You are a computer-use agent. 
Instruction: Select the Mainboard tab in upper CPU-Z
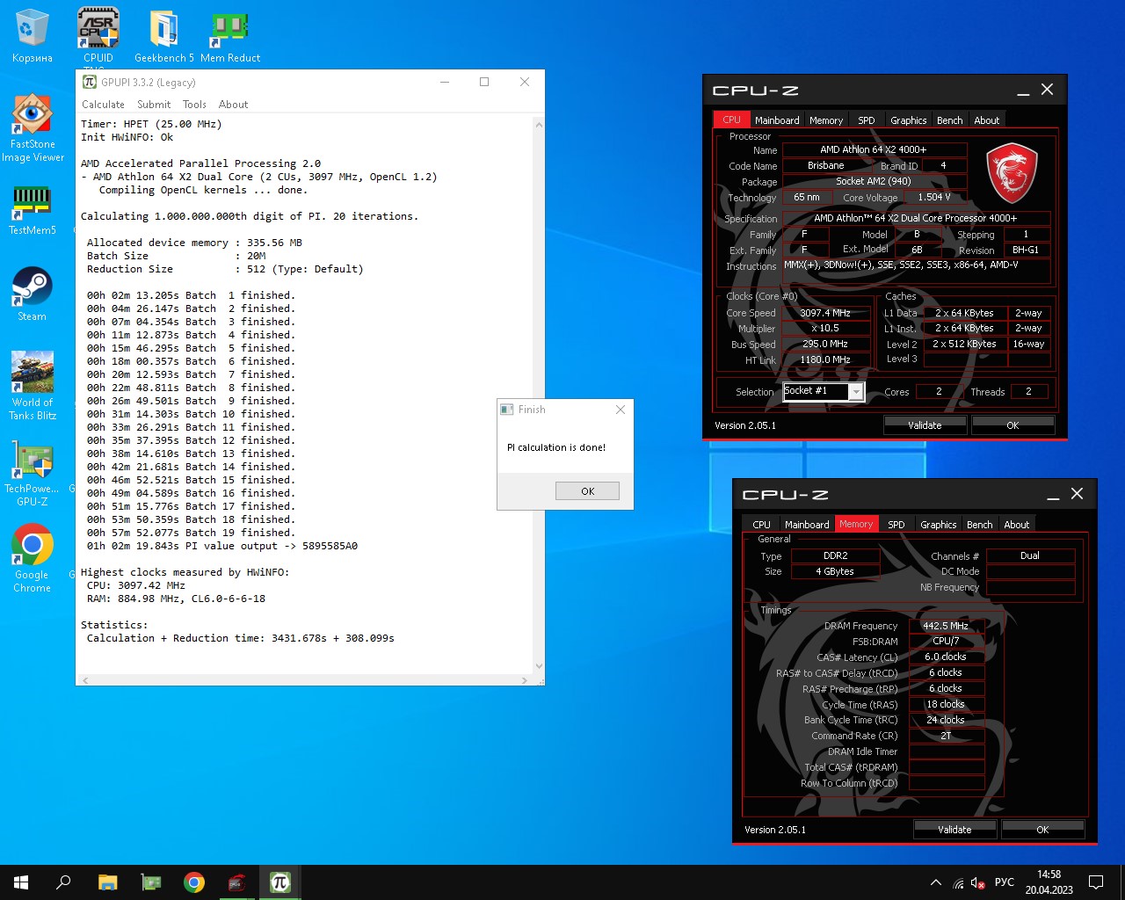[777, 120]
